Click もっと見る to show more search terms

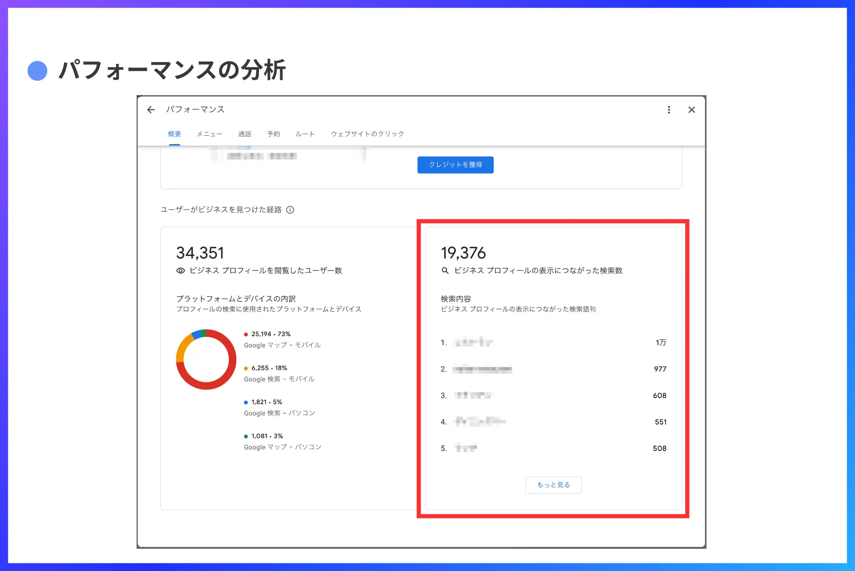coord(553,485)
